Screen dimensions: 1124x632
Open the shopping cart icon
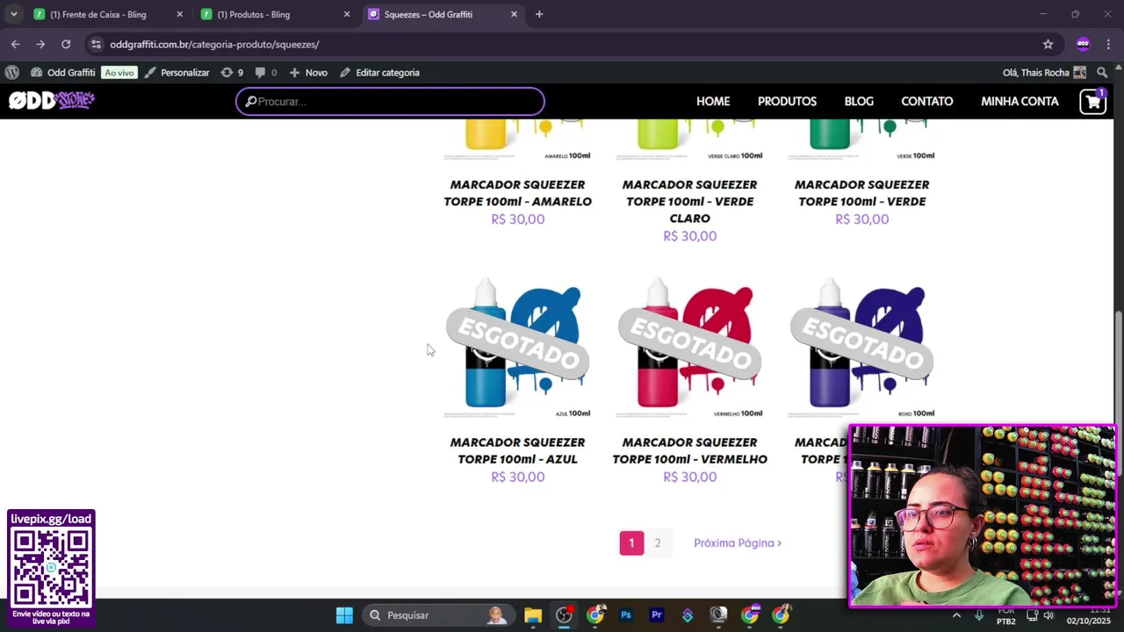click(x=1093, y=102)
